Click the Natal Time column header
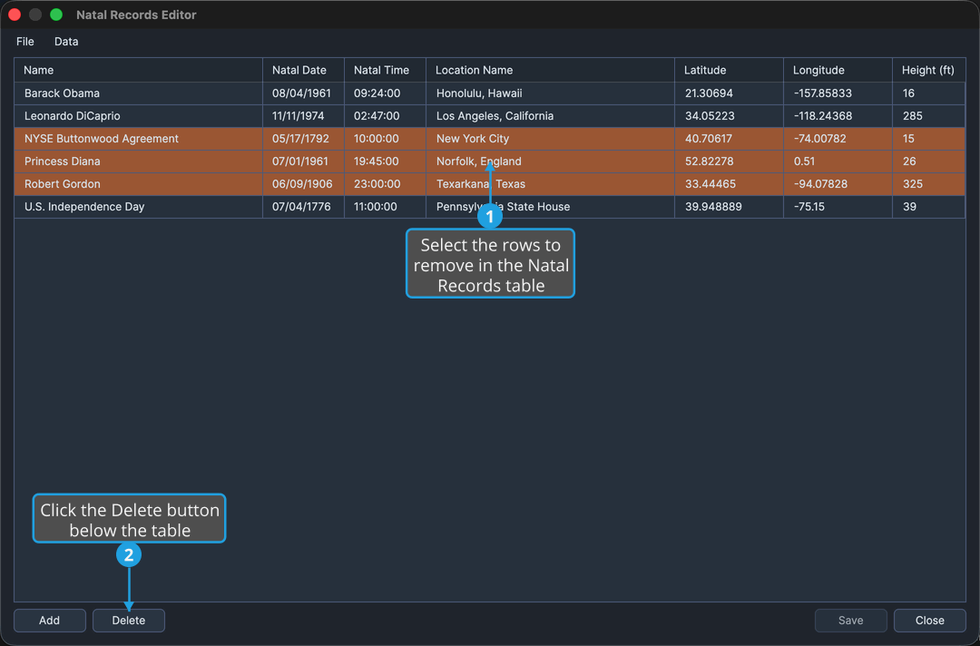980x646 pixels. (385, 70)
